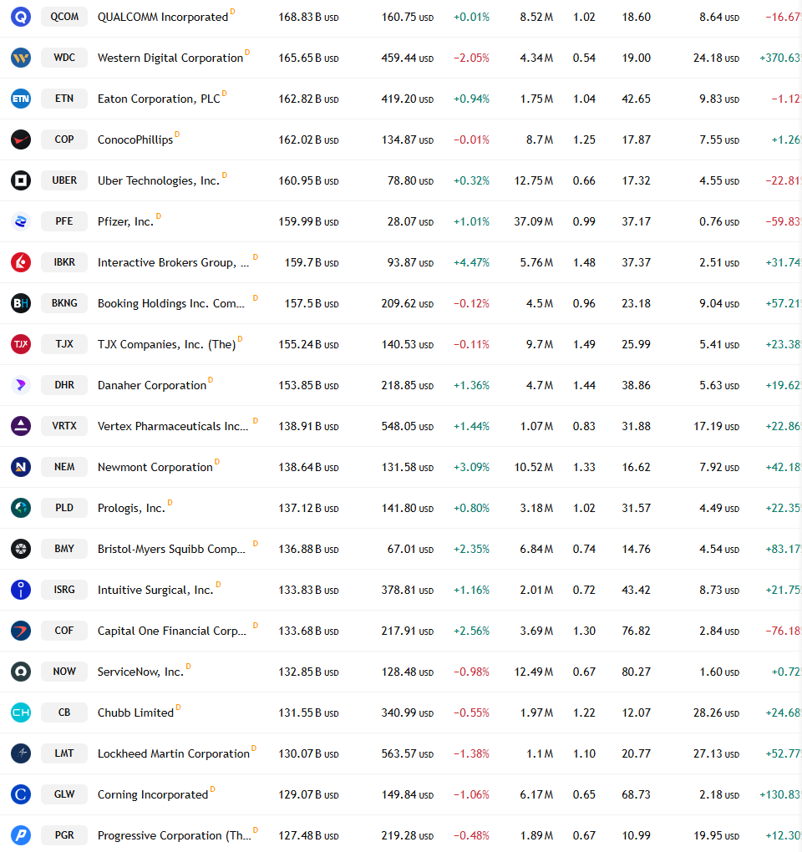Click the TJX logo icon

click(21, 344)
